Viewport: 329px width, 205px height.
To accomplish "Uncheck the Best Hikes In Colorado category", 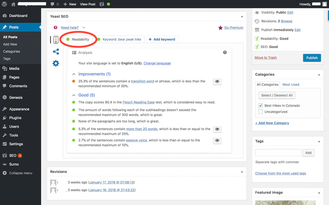I will click(261, 106).
